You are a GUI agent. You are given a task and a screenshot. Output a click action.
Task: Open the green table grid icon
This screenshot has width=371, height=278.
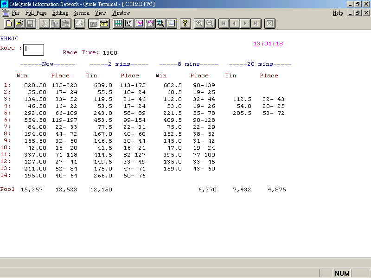(x=118, y=24)
